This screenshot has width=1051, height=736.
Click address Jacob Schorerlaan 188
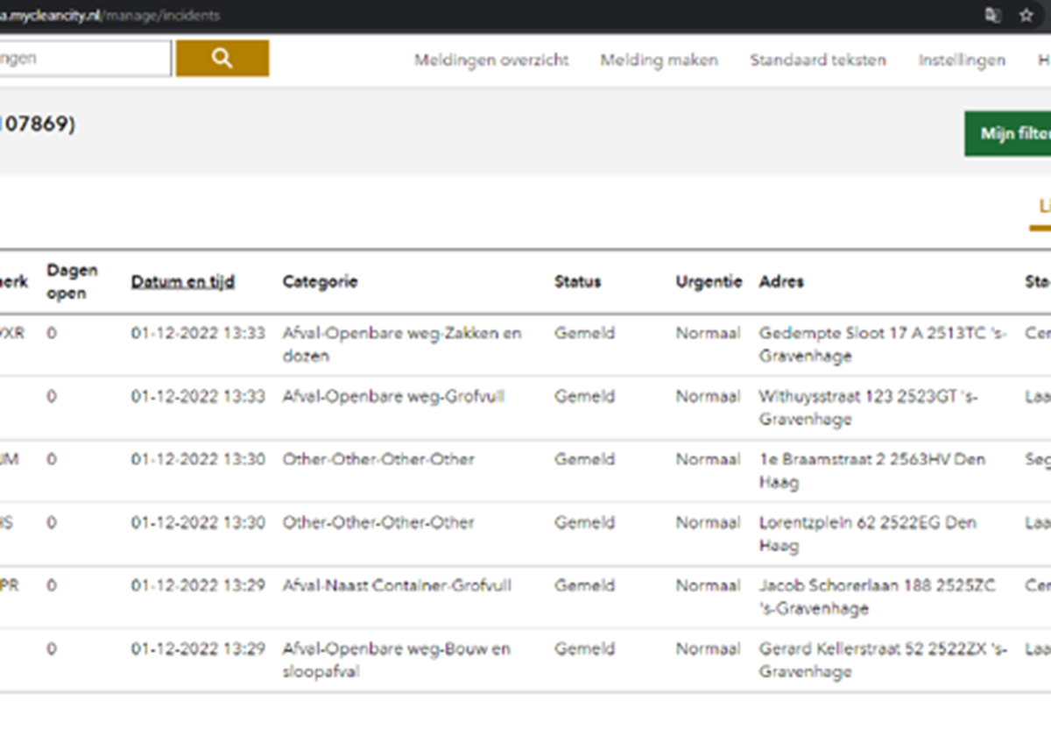[x=878, y=598]
